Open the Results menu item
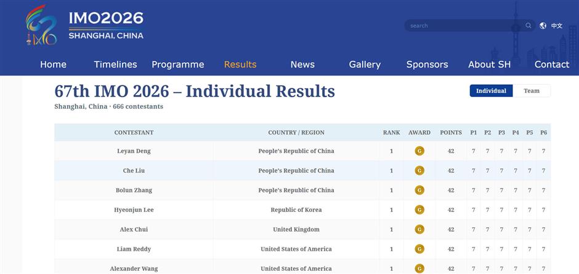This screenshot has width=579, height=274. [x=240, y=65]
